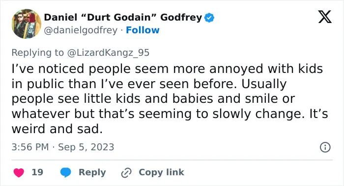Click the closing phrase "weird and sad."
Image resolution: width=344 pixels, height=186 pixels.
click(57, 129)
